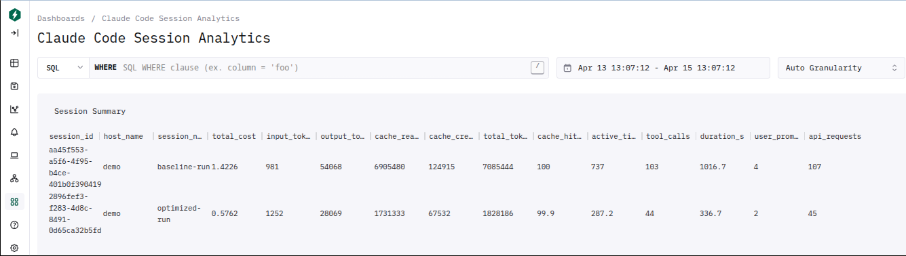
Task: Open help question mark icon
Action: pos(14,225)
